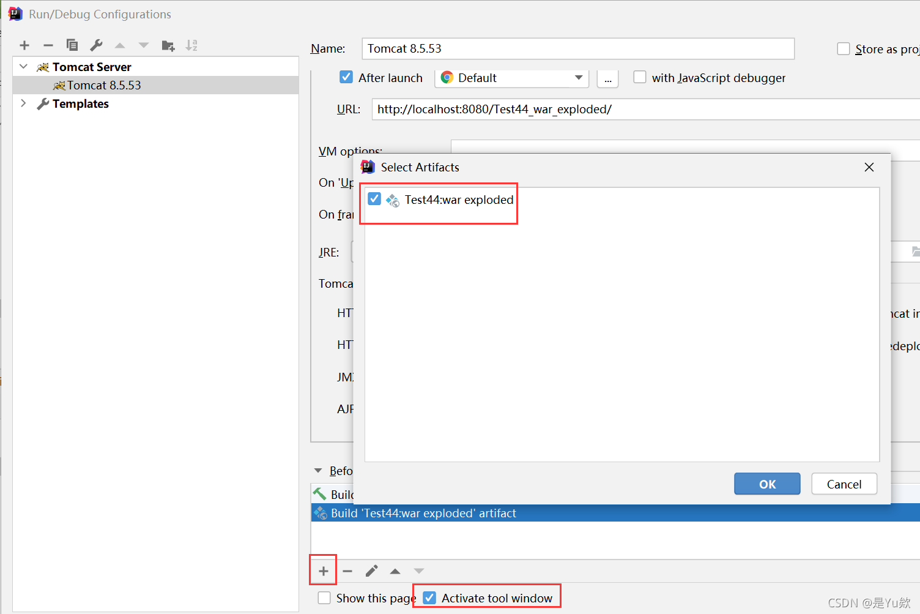Remove the selected before-launch task
This screenshot has width=920, height=614.
click(347, 571)
